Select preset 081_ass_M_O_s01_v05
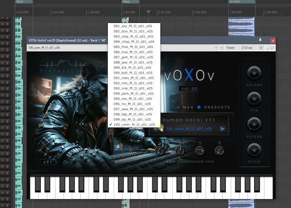 134,26
